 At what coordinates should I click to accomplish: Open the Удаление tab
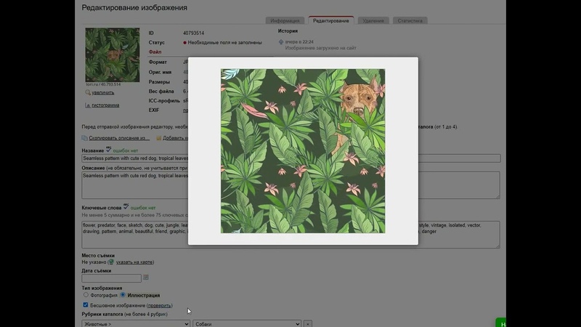pyautogui.click(x=373, y=20)
